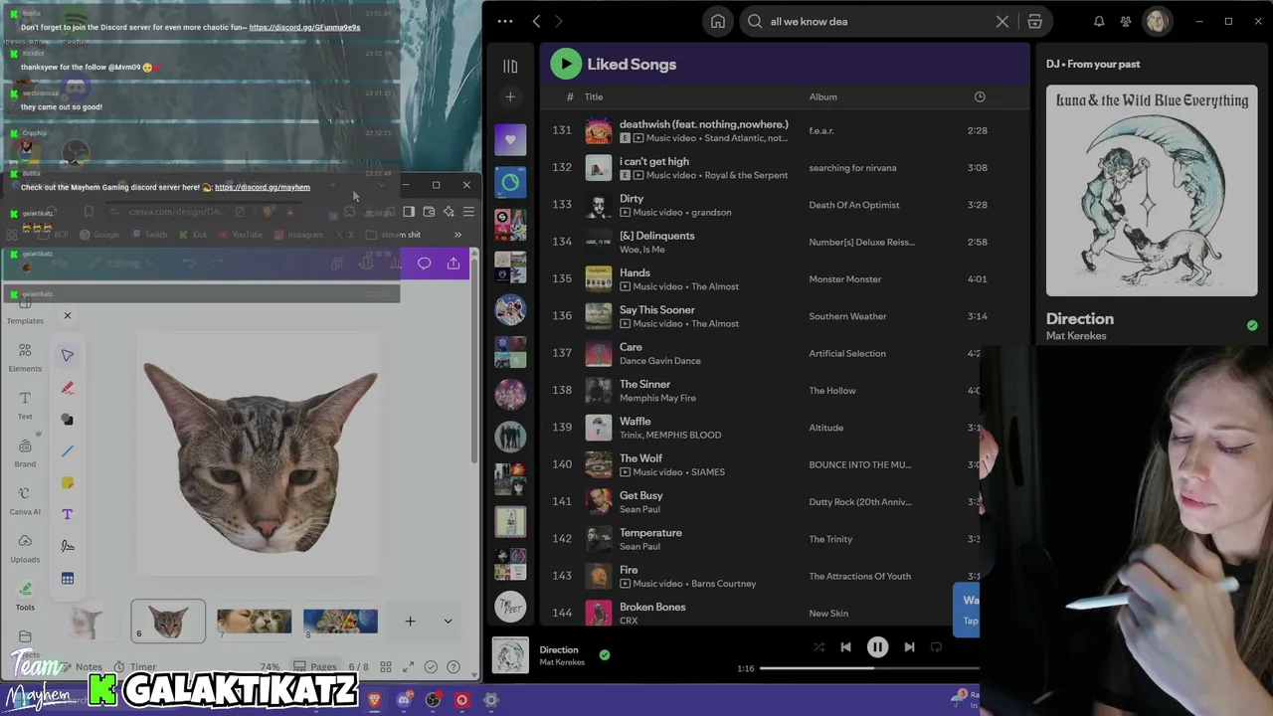Select the yellow sticky note tool in Canva

[68, 483]
